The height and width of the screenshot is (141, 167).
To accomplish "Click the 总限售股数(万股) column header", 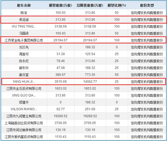I will pos(90,5).
